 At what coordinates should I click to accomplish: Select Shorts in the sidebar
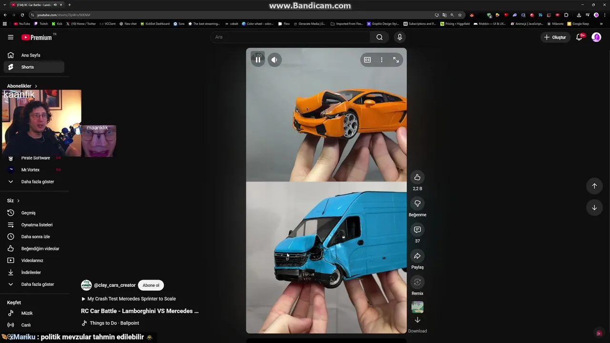(34, 67)
